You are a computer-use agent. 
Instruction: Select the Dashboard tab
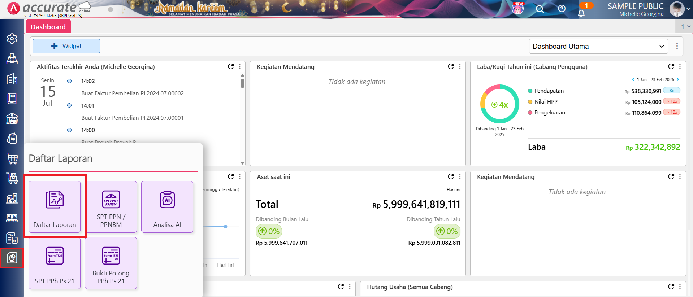[48, 27]
